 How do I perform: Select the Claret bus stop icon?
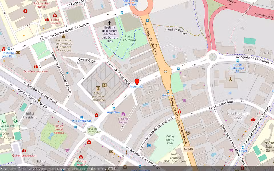(243, 147)
